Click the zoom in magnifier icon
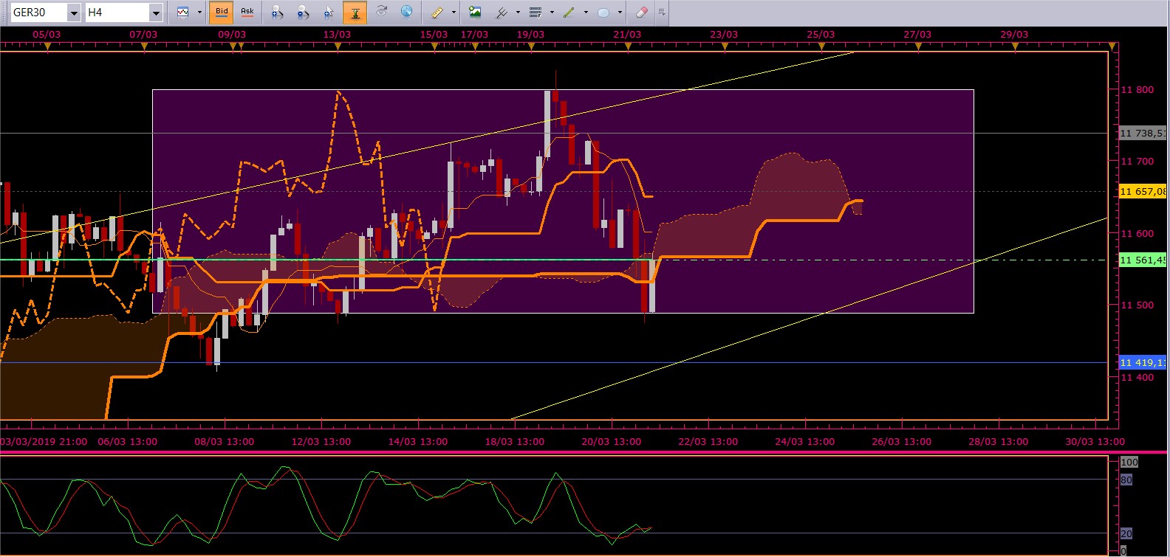Image resolution: width=1170 pixels, height=557 pixels. coord(277,13)
